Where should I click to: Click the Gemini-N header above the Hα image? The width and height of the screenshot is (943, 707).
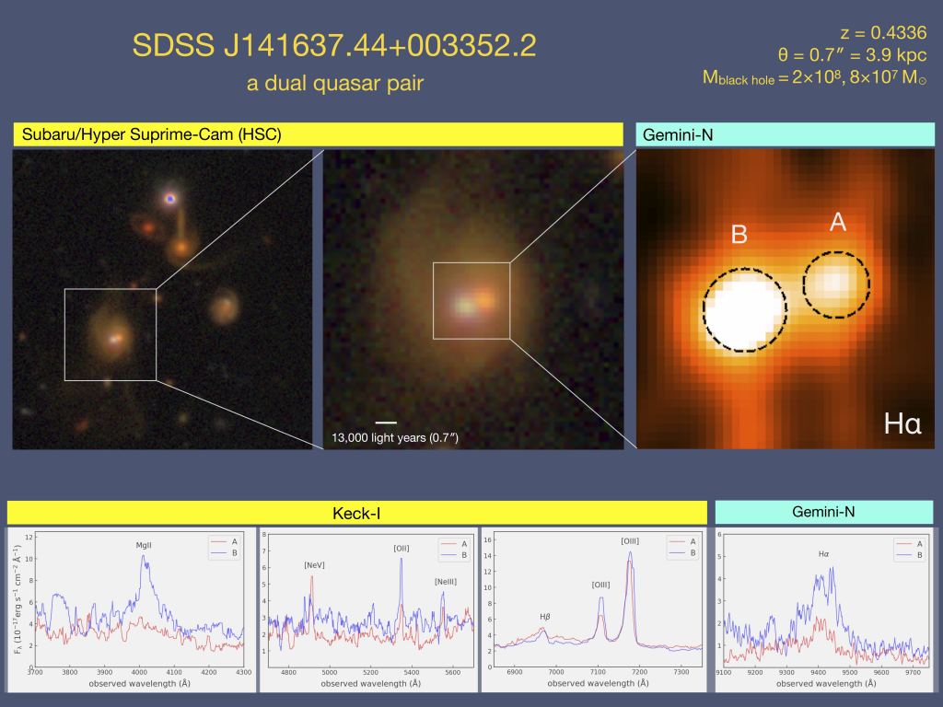click(x=786, y=134)
